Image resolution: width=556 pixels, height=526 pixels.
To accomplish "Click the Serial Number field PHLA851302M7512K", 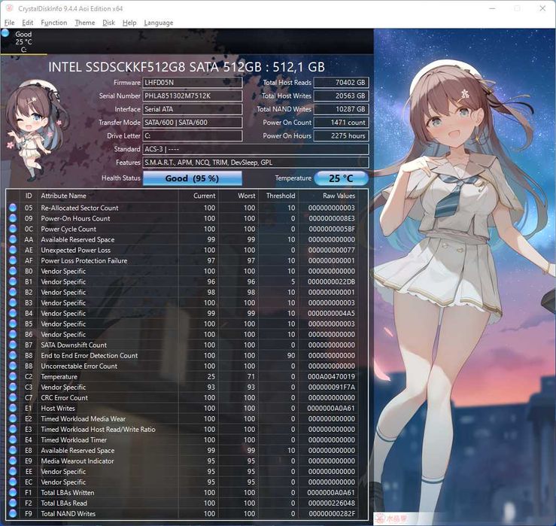I will [x=192, y=96].
